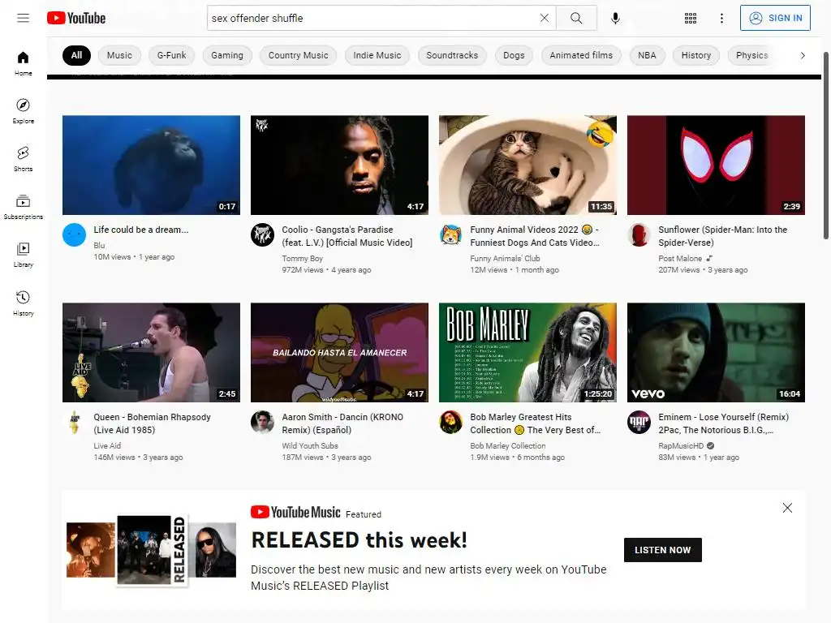Open Funny Animals' Club avatar
The width and height of the screenshot is (831, 623).
point(450,234)
